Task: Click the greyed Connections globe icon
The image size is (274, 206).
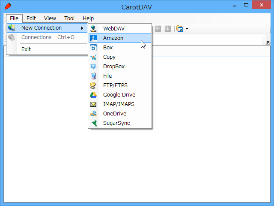Action: click(12, 37)
